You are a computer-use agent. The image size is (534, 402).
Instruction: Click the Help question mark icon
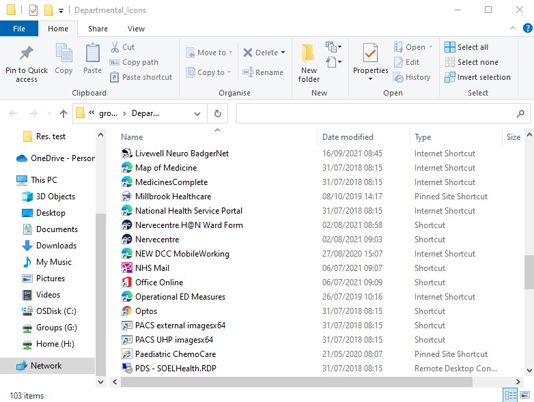pyautogui.click(x=528, y=28)
